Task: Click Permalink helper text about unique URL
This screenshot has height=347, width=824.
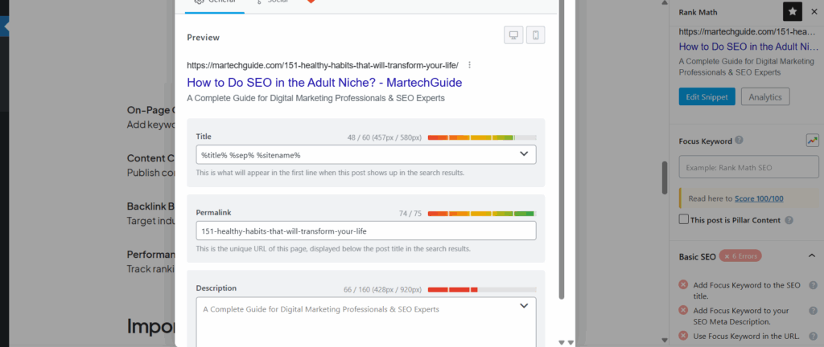Action: [333, 248]
